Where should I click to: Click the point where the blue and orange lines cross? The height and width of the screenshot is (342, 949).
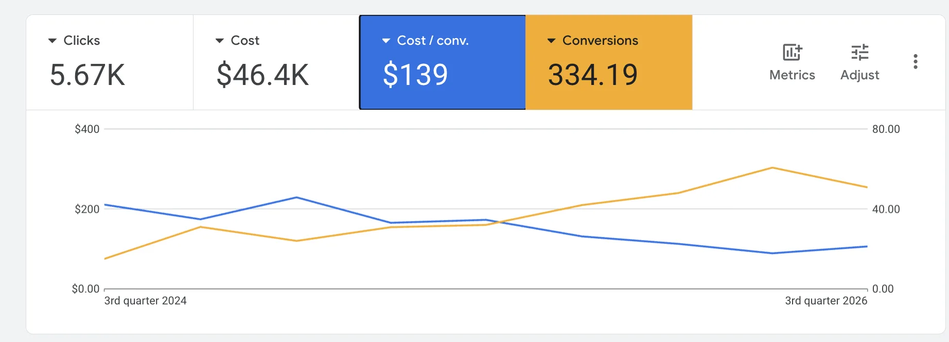[500, 223]
